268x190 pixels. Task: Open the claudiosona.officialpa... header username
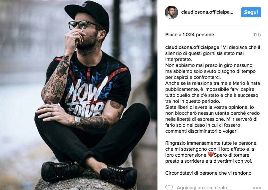(207, 12)
